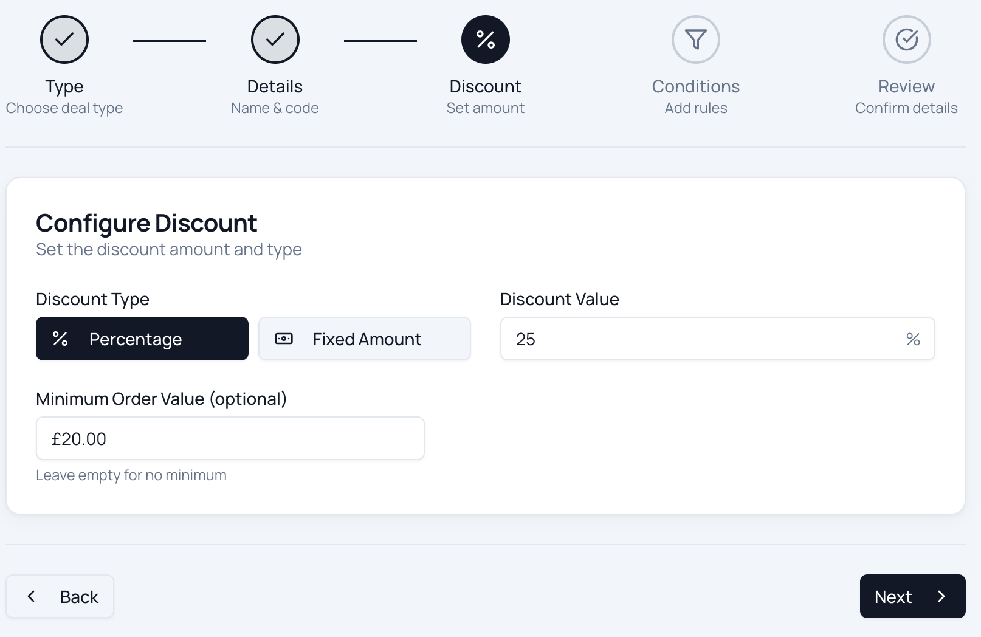Image resolution: width=981 pixels, height=637 pixels.
Task: Click the percent icon on Percentage button
Action: tap(60, 339)
